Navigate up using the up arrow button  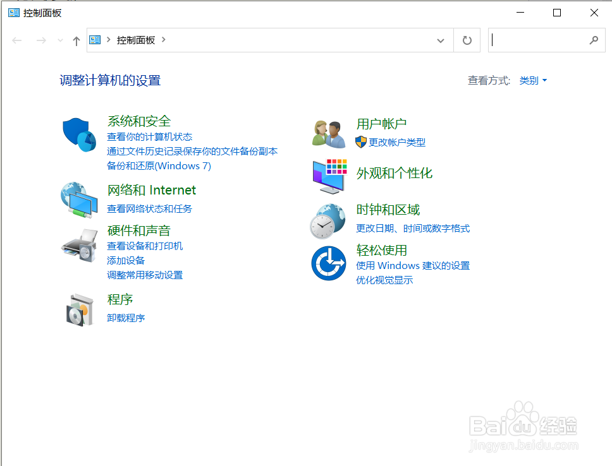coord(76,40)
